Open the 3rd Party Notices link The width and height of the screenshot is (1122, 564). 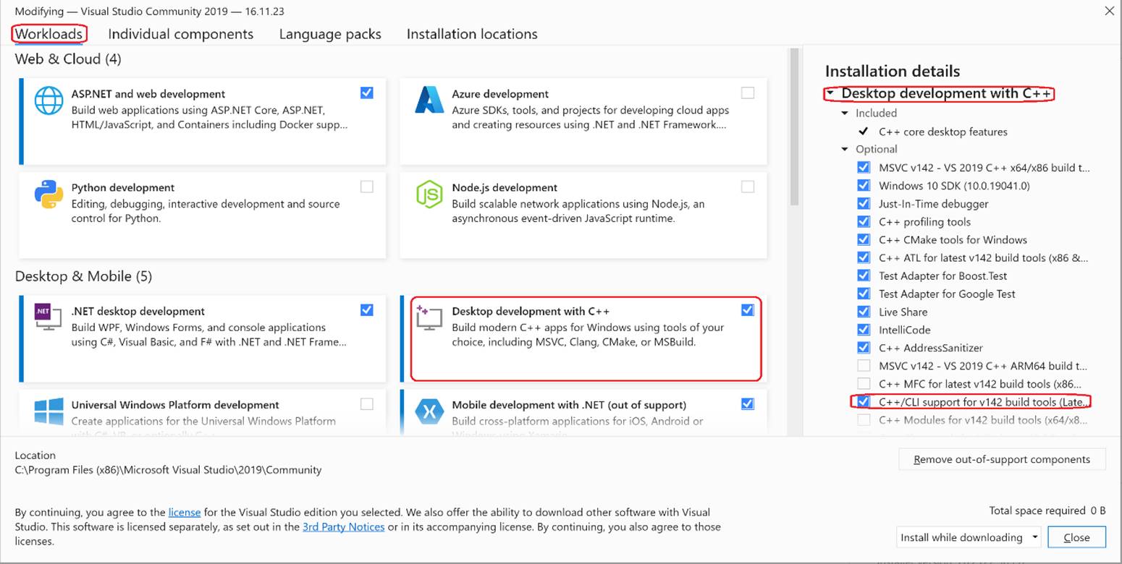(x=343, y=526)
